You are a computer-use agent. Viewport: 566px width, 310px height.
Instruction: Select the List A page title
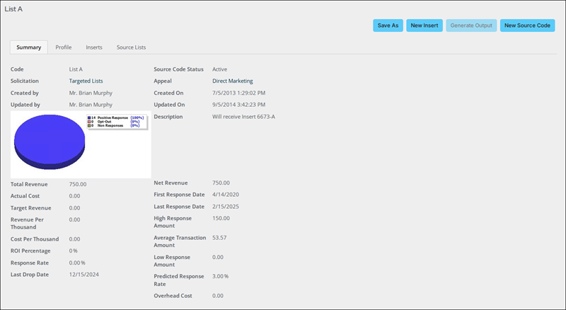(x=13, y=9)
